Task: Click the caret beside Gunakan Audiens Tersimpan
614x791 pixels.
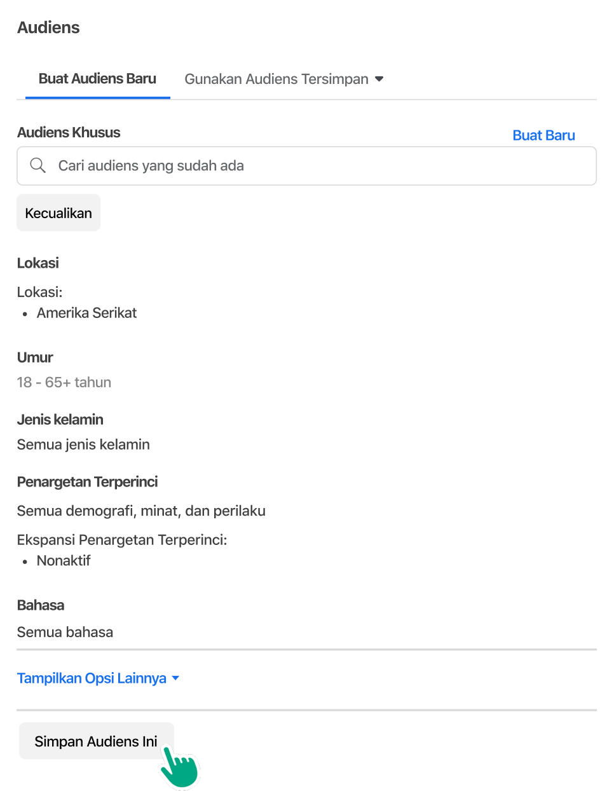Action: point(379,79)
